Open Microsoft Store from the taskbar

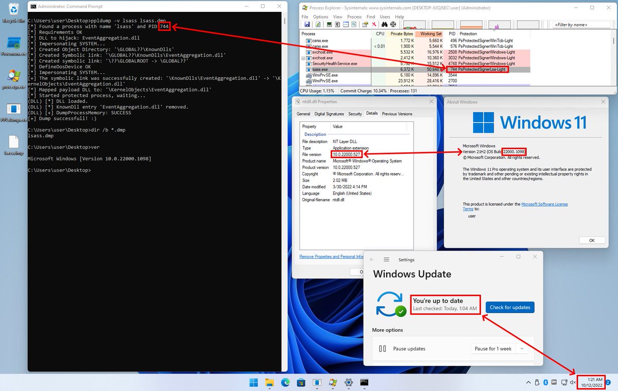pos(301,382)
